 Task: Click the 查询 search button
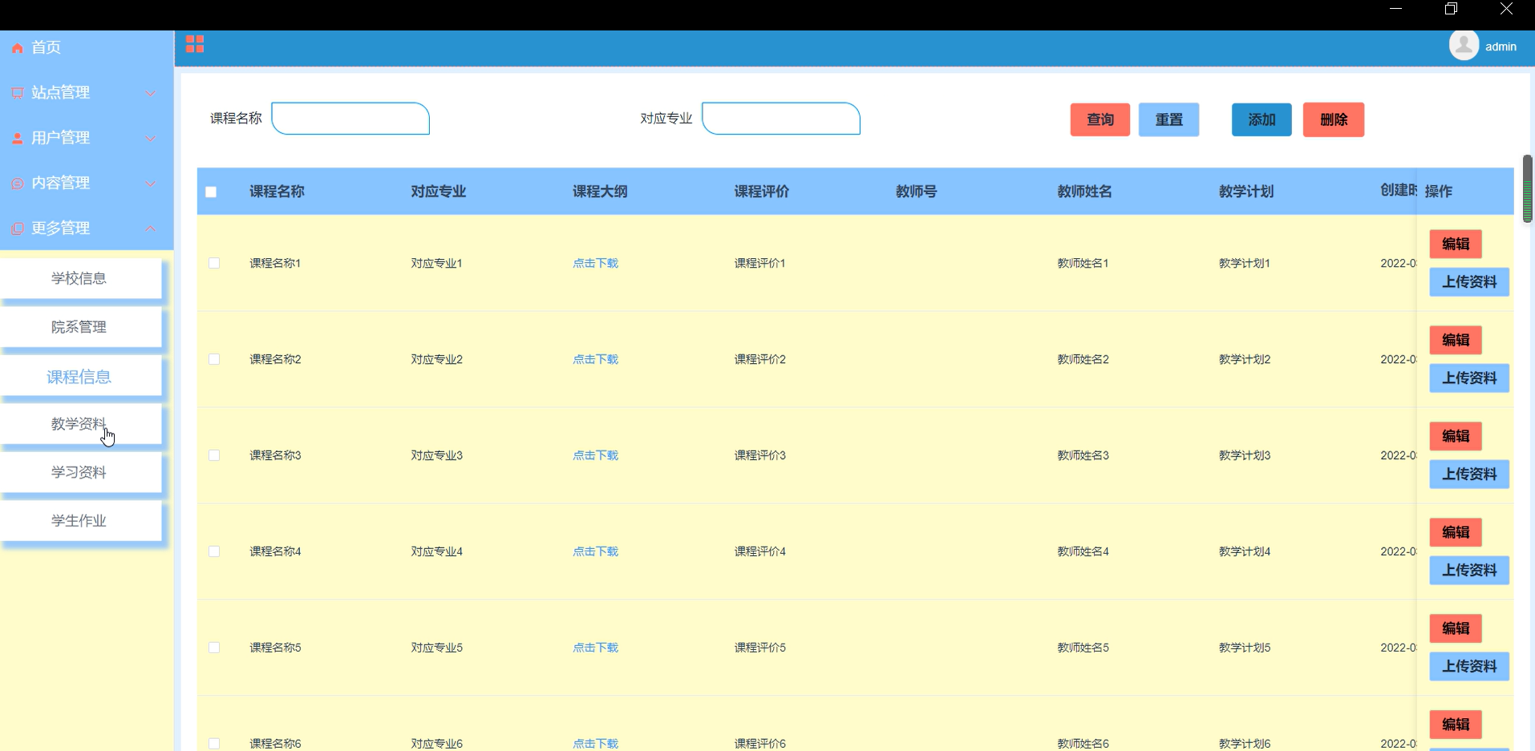tap(1100, 119)
